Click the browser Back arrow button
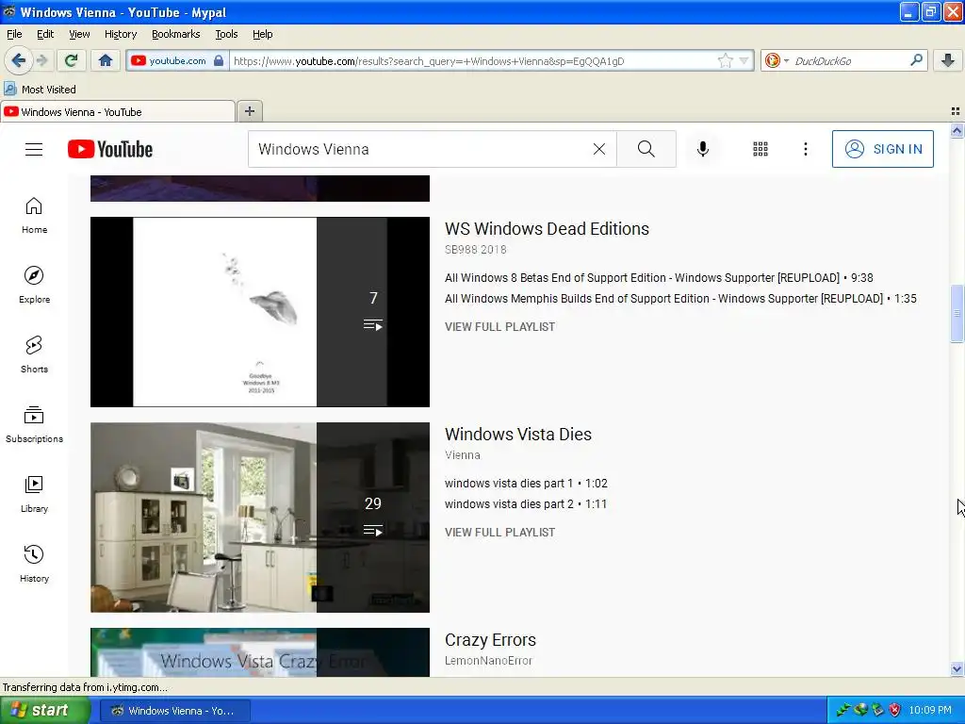The height and width of the screenshot is (724, 965). pyautogui.click(x=19, y=60)
